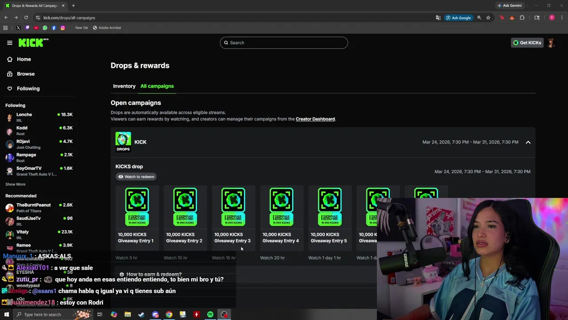This screenshot has width=568, height=320.
Task: Open the Instagram bookmark
Action: (63, 28)
